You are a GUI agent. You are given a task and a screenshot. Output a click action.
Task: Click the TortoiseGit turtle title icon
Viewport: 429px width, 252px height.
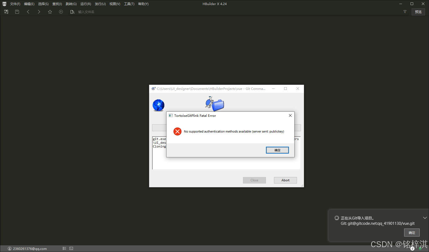(153, 89)
